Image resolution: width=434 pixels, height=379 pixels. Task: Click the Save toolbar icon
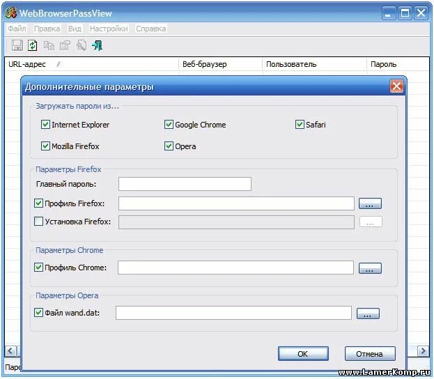(x=17, y=45)
